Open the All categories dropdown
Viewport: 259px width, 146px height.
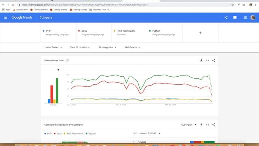click(107, 47)
